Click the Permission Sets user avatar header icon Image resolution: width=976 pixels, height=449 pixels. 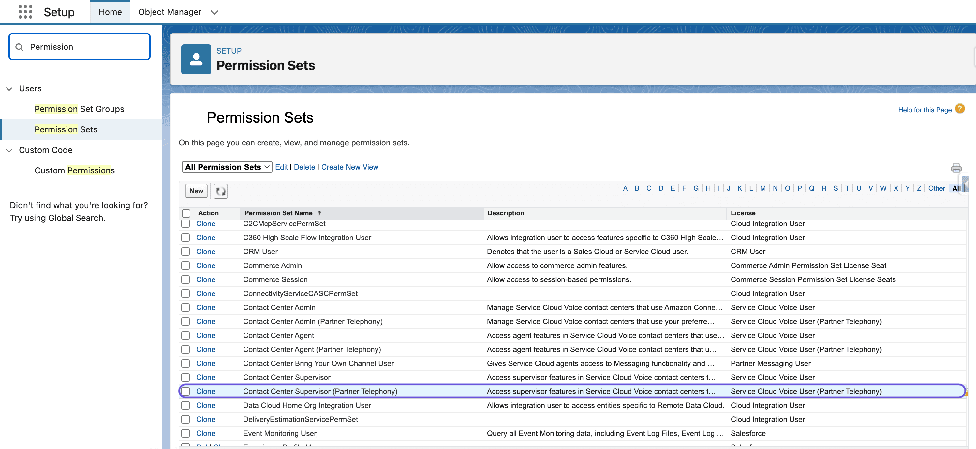[196, 59]
